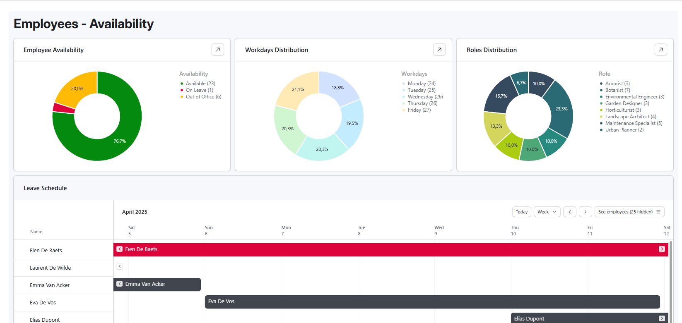
Task: Jump to Today in schedule
Action: pos(522,212)
